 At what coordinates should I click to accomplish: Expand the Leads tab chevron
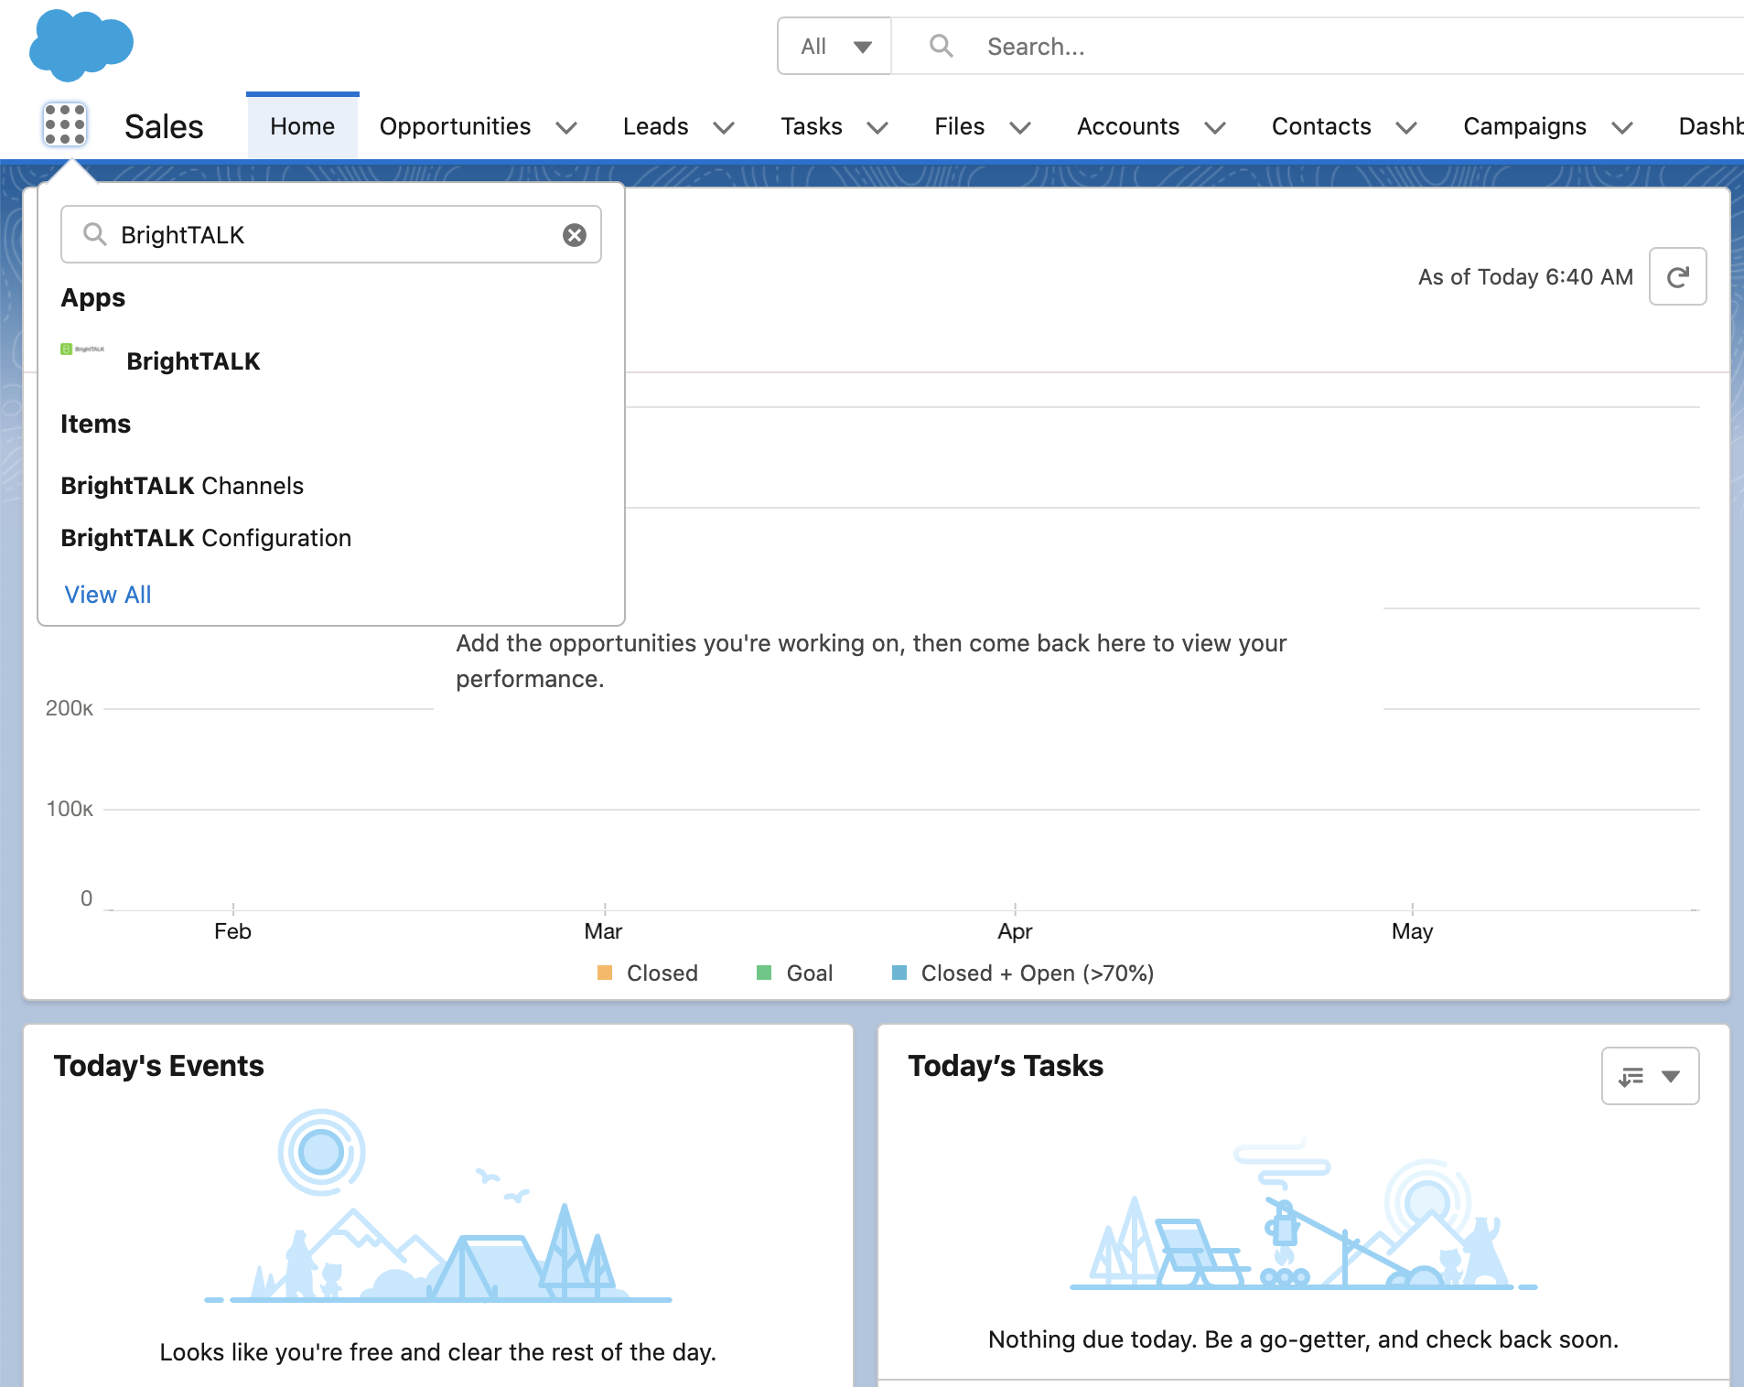(724, 127)
